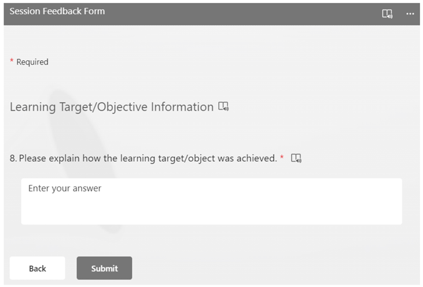Click the blank lower area of answer box

point(211,214)
